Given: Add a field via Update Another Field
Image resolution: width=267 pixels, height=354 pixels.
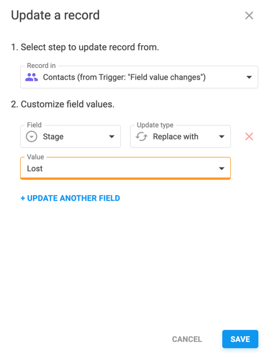Looking at the screenshot, I should point(70,198).
